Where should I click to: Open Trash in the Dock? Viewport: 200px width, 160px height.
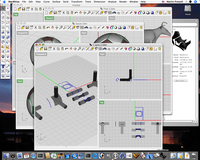click(194, 156)
